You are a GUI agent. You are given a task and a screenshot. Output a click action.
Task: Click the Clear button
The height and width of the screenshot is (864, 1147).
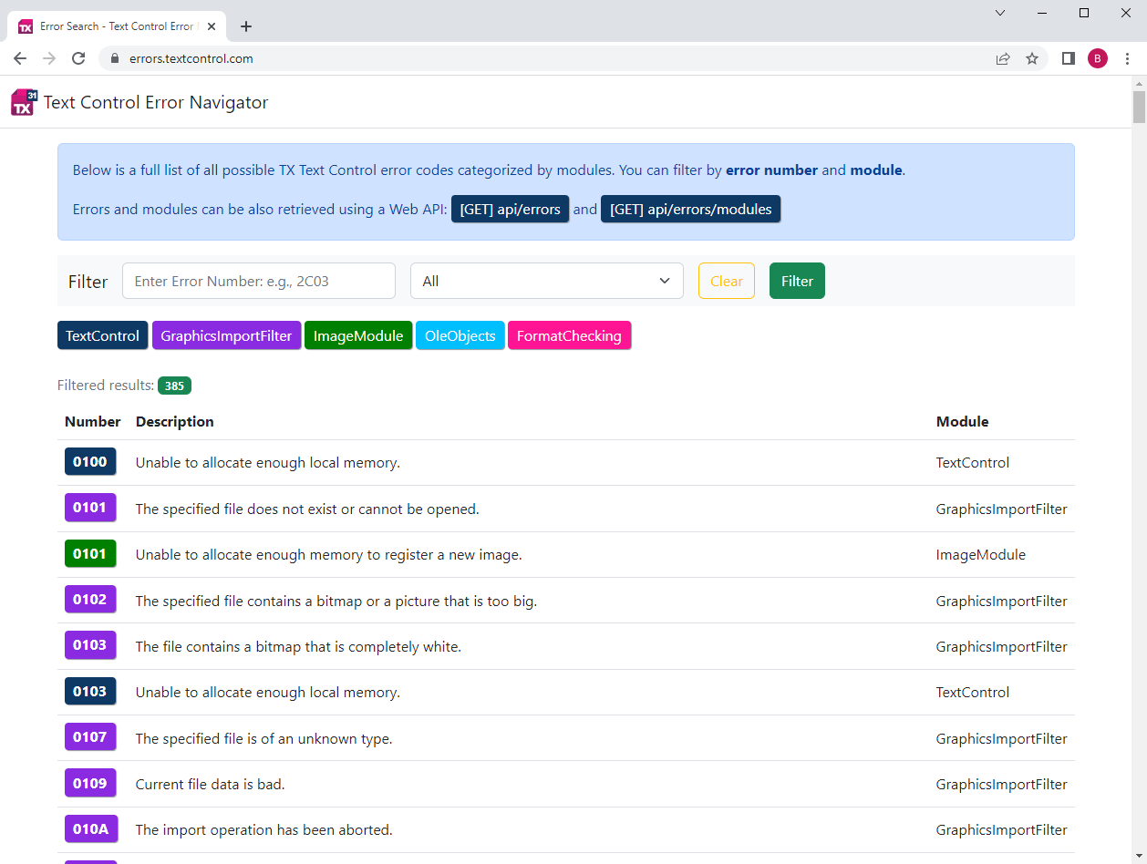tap(727, 281)
